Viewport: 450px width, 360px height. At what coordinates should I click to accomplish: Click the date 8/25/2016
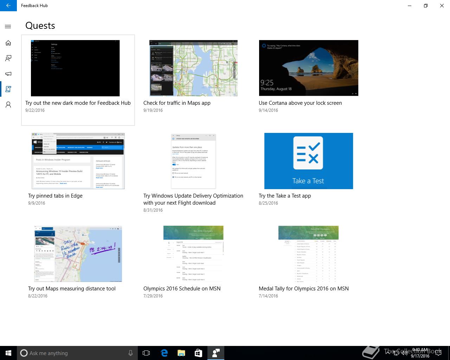pos(268,203)
